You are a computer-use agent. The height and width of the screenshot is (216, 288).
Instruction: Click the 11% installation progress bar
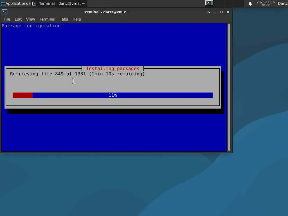click(113, 95)
